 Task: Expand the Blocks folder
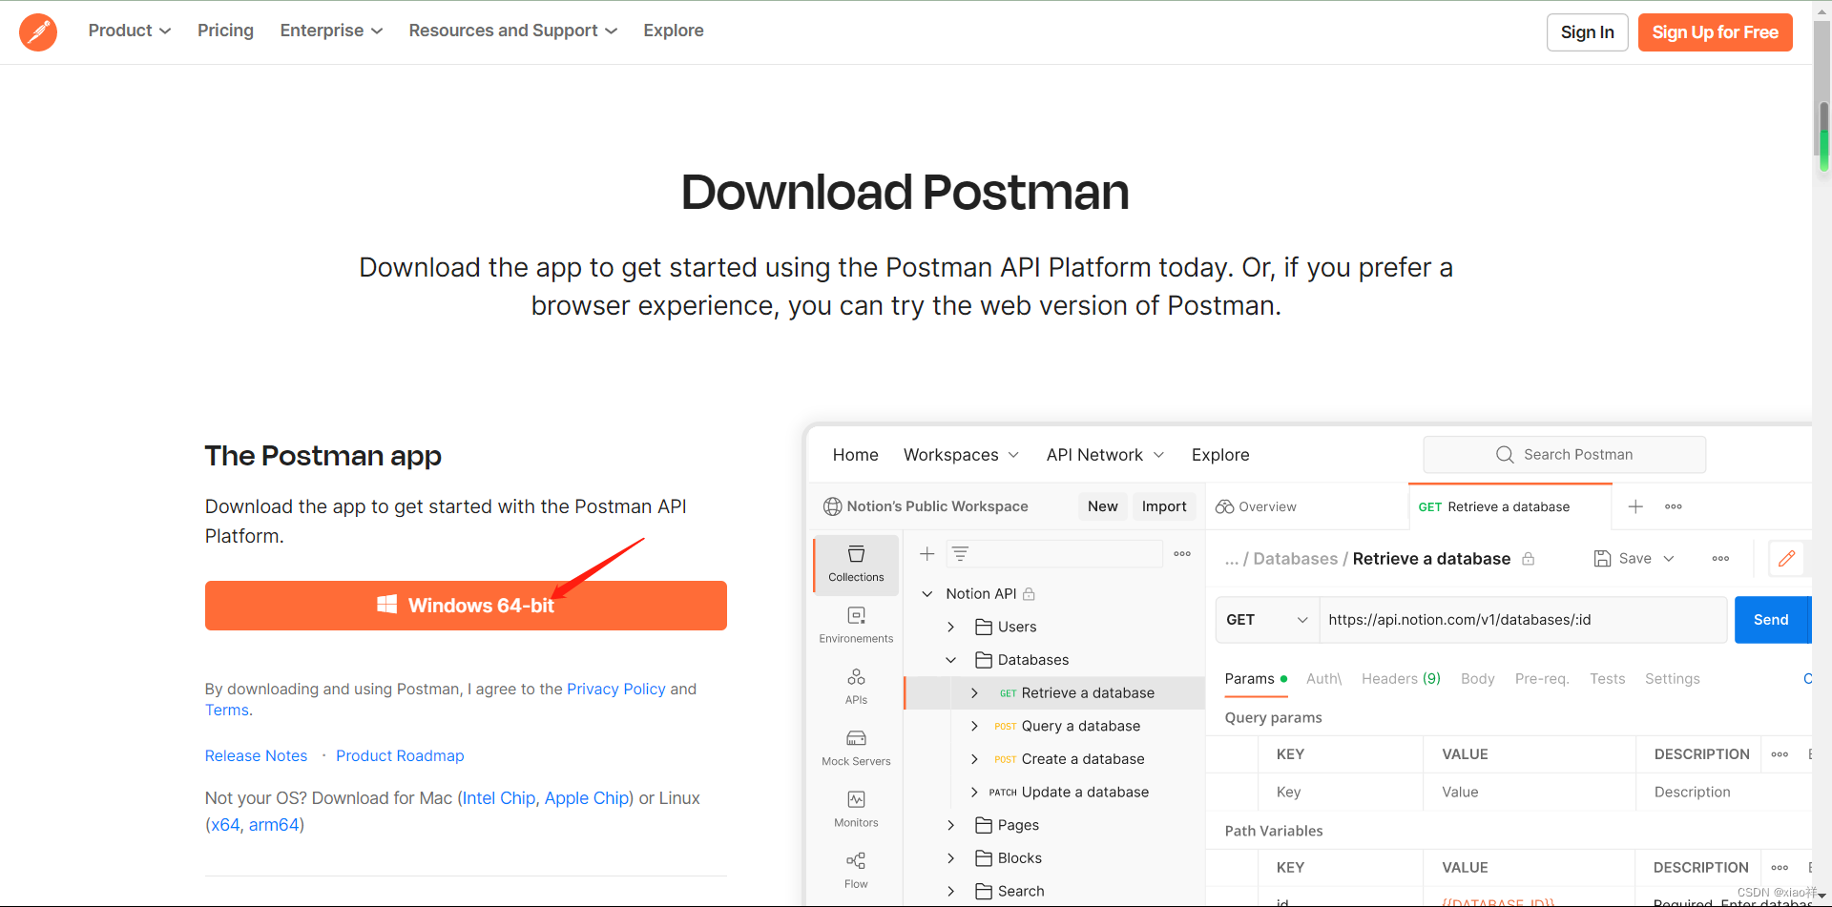click(x=950, y=858)
